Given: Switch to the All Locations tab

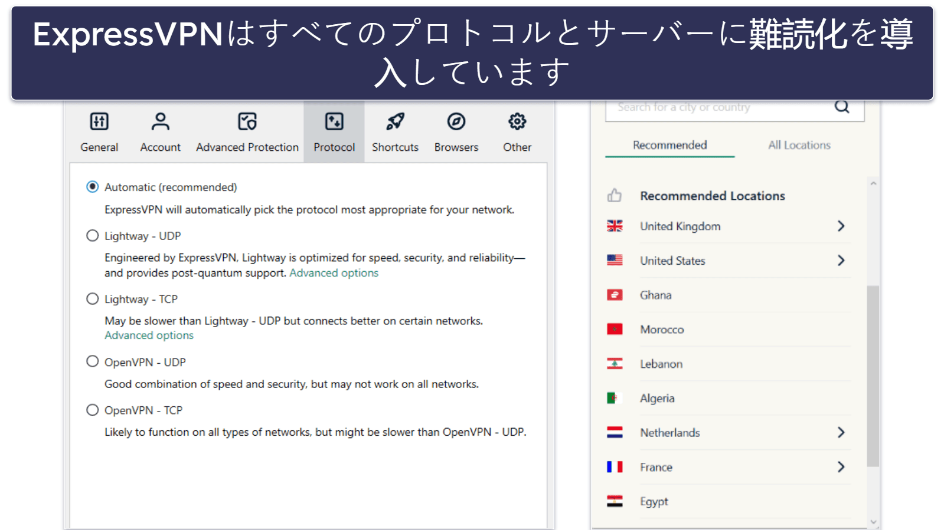Looking at the screenshot, I should (799, 145).
